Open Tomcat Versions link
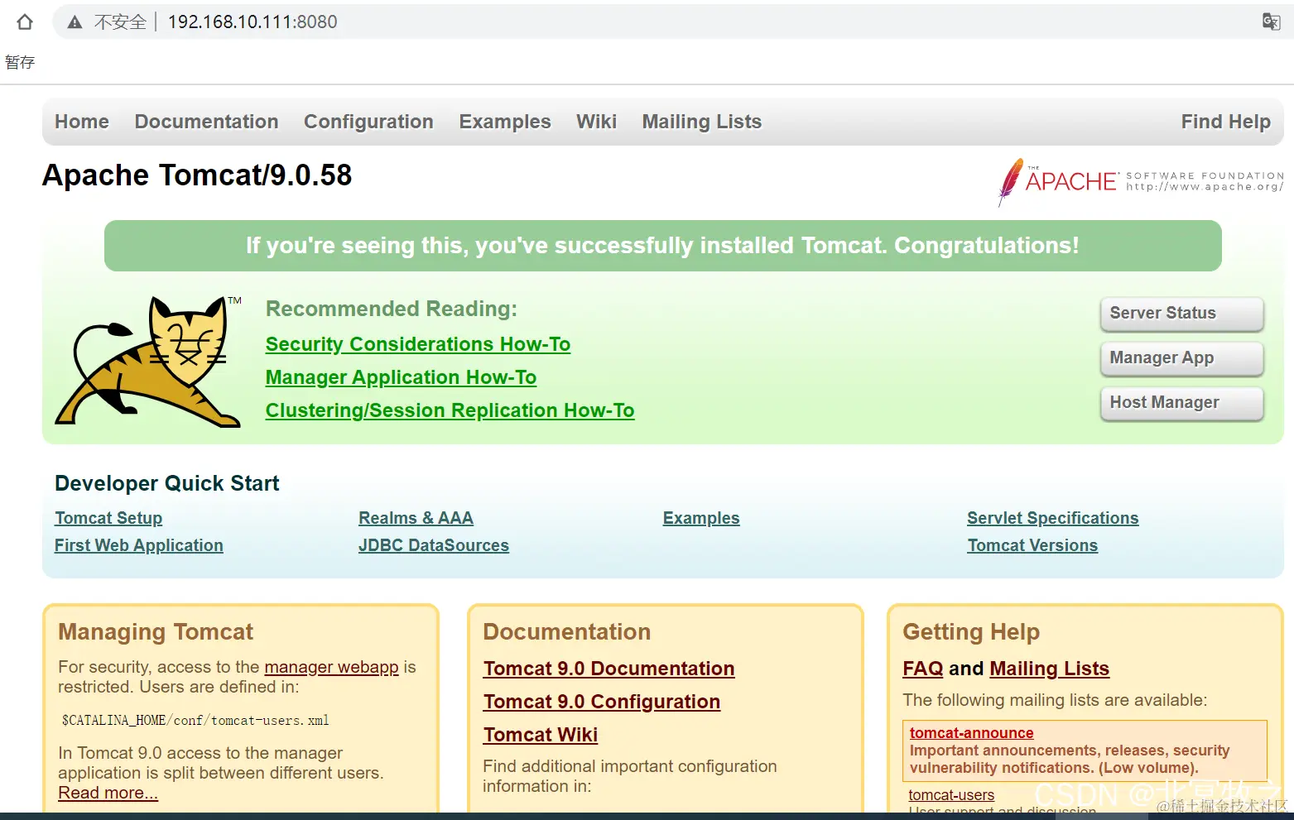This screenshot has height=820, width=1294. tap(1032, 545)
